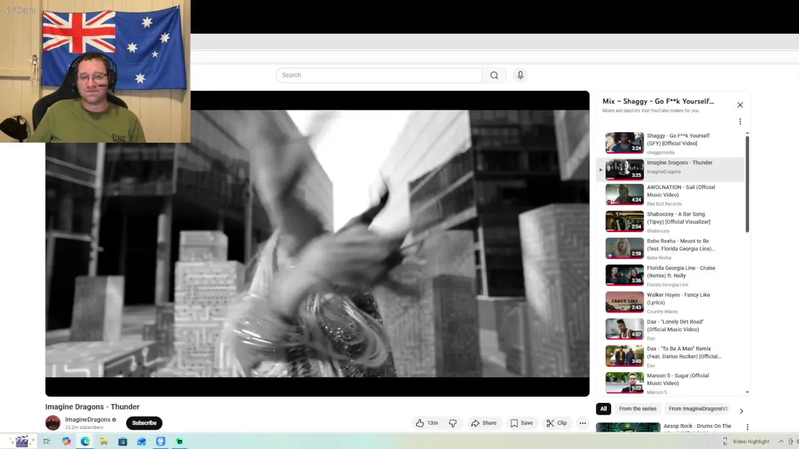Play AWOLNATION - Sail thumbnail
This screenshot has height=449, width=799.
tap(624, 194)
